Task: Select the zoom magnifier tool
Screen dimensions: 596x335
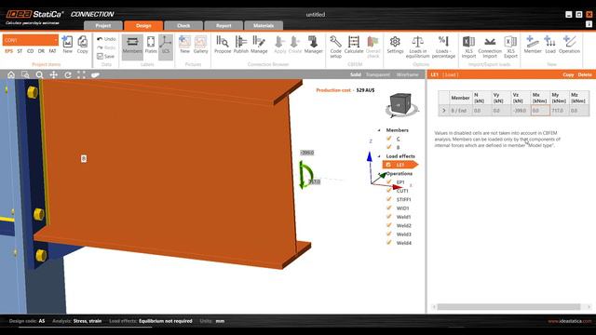Action: point(39,74)
